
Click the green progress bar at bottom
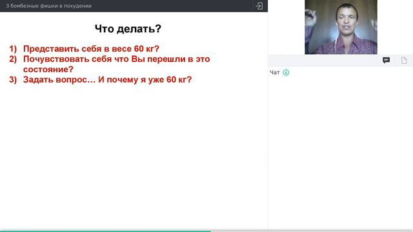tap(105, 231)
